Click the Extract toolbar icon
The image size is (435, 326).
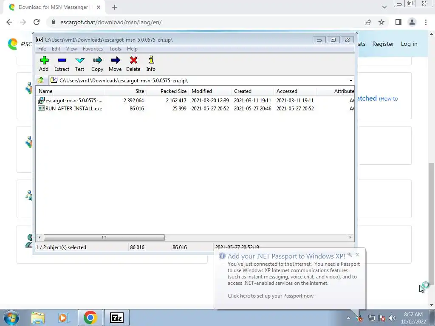click(62, 64)
